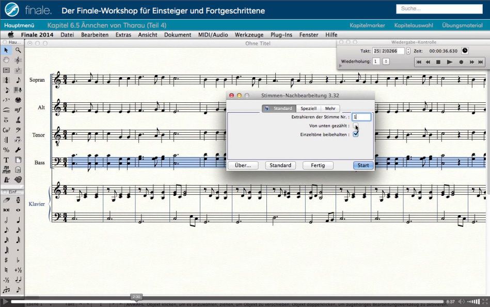The height and width of the screenshot is (307, 490).
Task: Click the Suche search field
Action: (x=439, y=9)
